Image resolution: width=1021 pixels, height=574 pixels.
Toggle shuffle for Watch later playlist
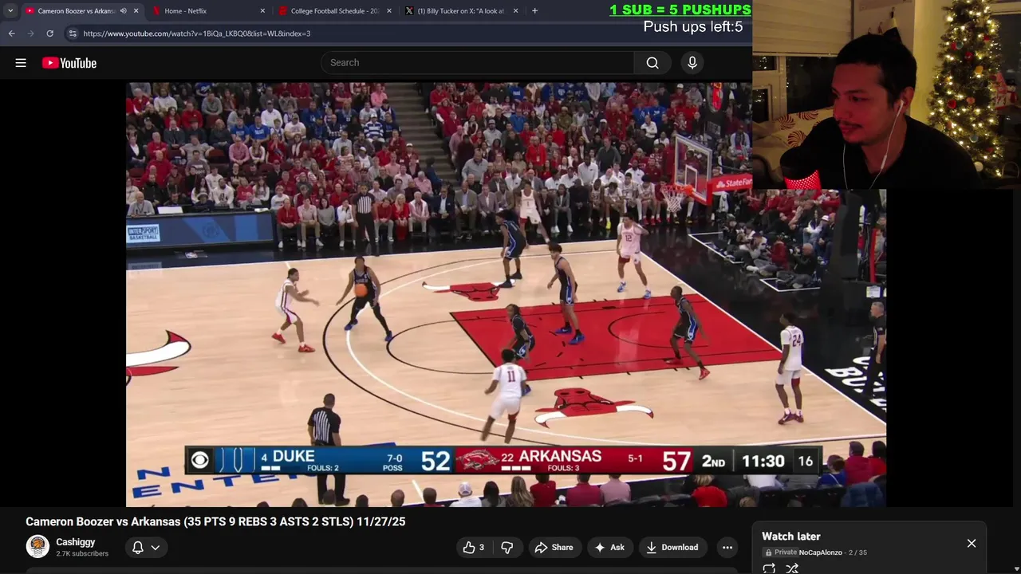click(x=792, y=568)
